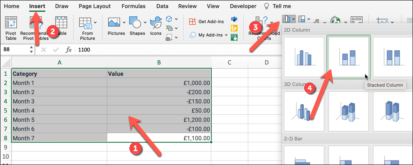
Task: Expand the Sparklines dropdown arrow
Action: coord(392,22)
